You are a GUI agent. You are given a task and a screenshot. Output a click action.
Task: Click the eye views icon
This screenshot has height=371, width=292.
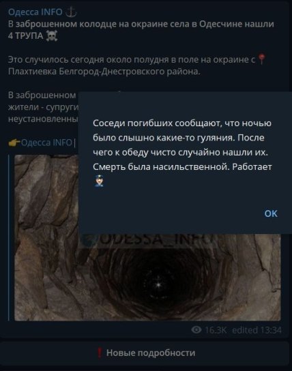(196, 329)
